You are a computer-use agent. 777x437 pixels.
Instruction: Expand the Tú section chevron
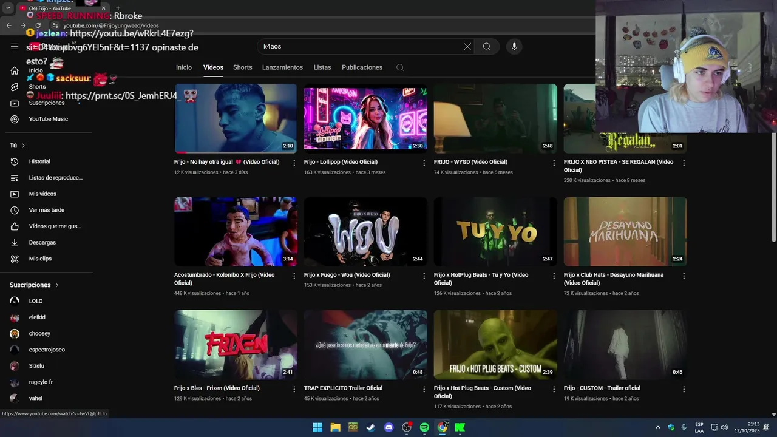[x=24, y=146]
